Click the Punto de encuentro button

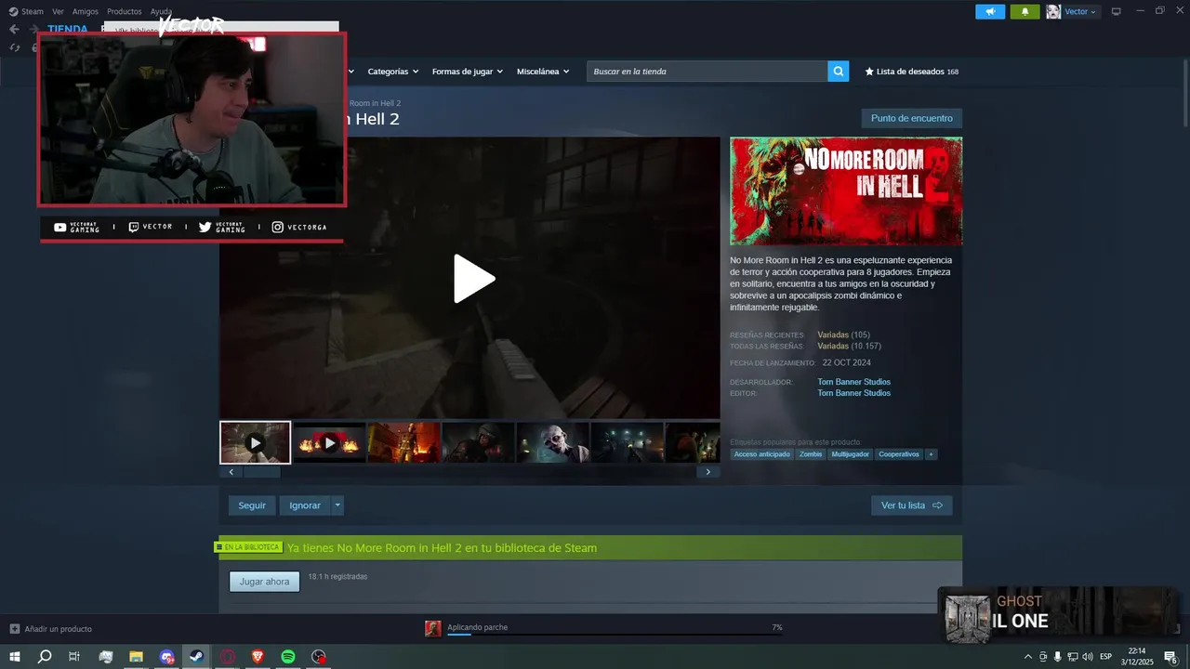tap(911, 118)
